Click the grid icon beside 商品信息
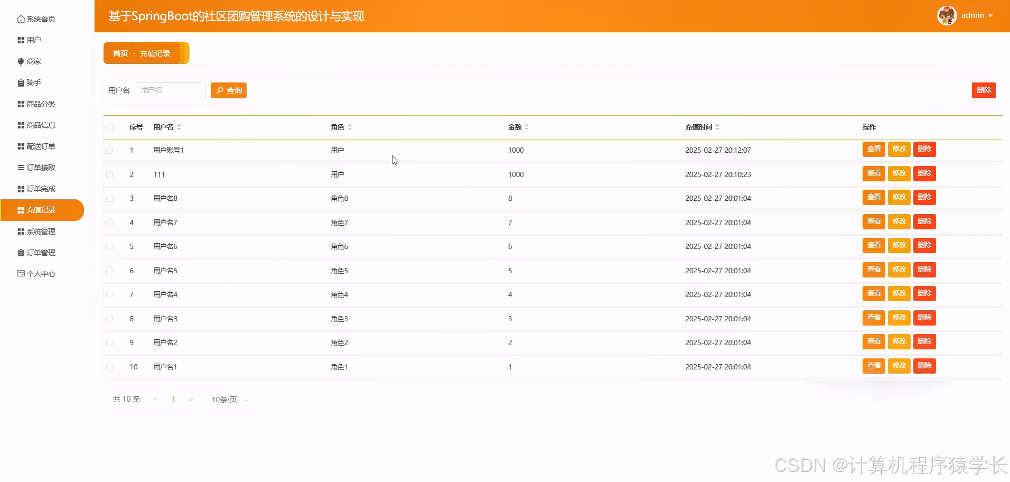Viewport: 1010px width, 482px height. click(x=21, y=125)
